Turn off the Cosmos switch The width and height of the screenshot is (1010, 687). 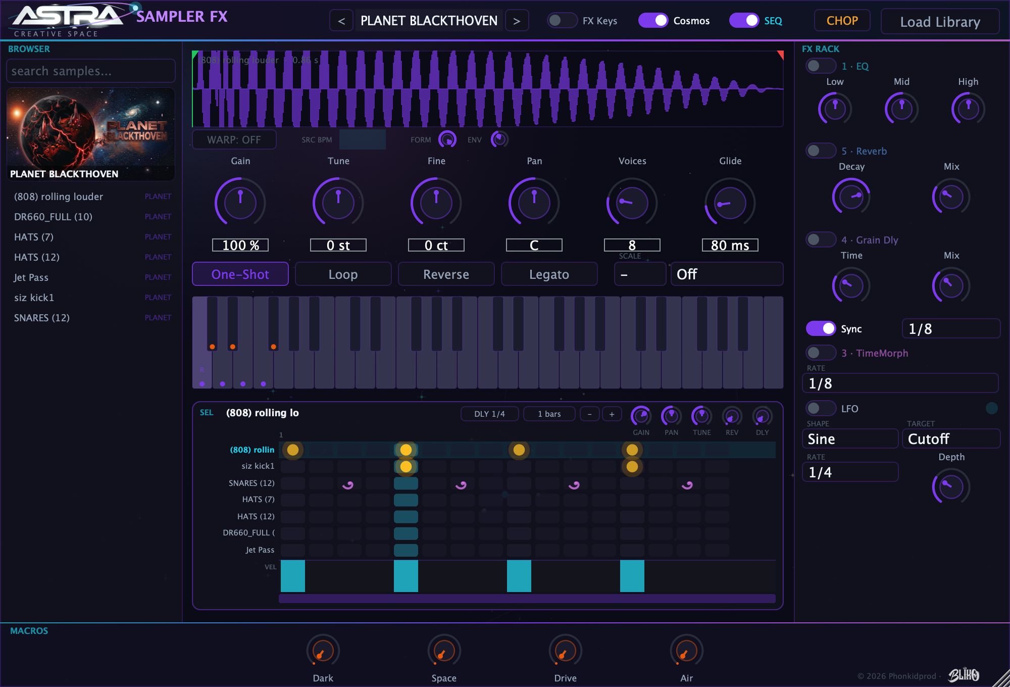653,20
